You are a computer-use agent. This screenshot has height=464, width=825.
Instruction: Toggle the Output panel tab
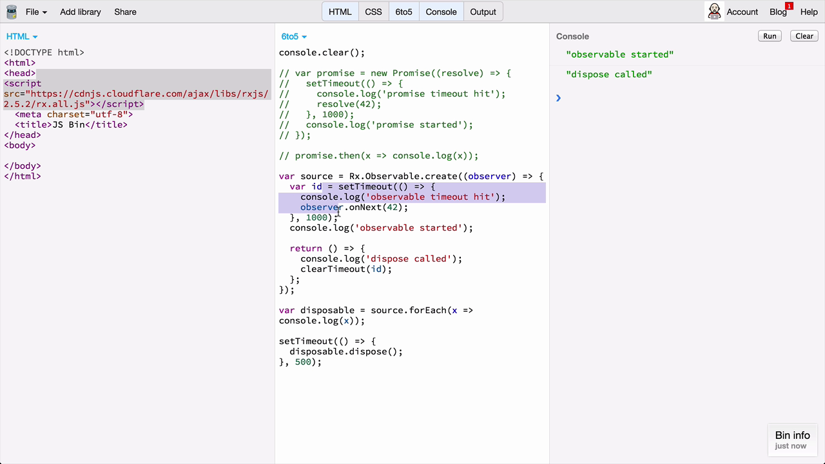[483, 12]
